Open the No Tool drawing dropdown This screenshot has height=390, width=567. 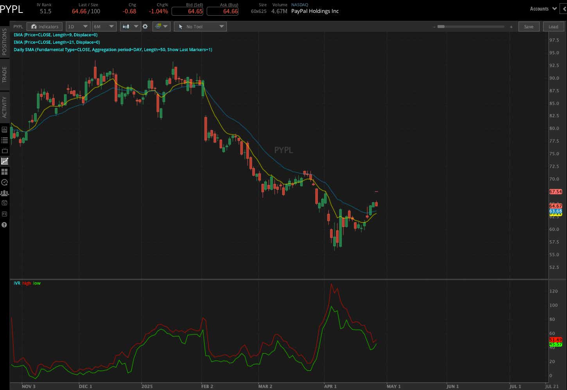(x=200, y=27)
